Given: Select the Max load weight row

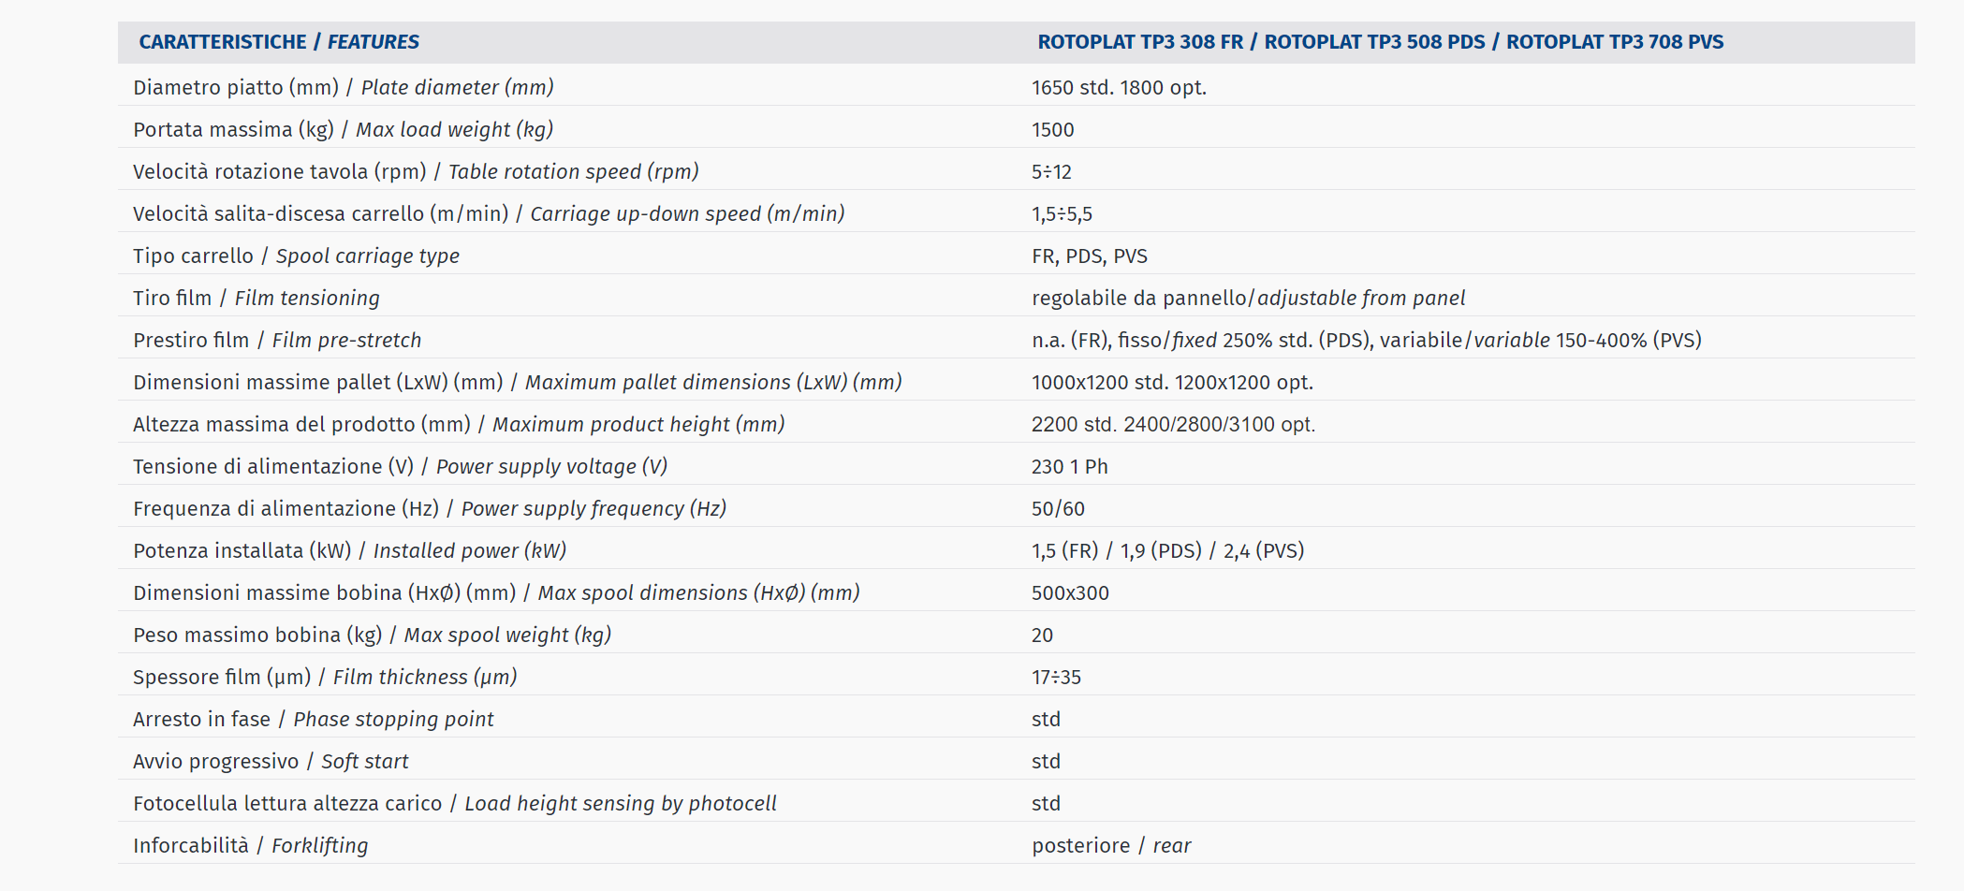Looking at the screenshot, I should (1016, 129).
